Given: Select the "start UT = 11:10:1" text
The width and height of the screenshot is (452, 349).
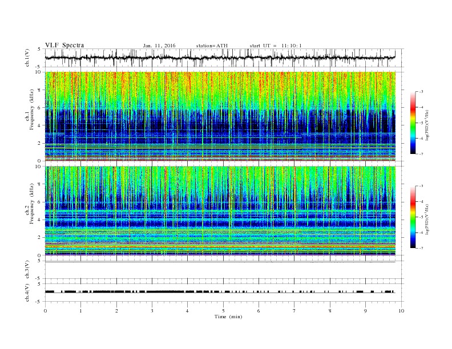Looking at the screenshot, I should (276, 46).
